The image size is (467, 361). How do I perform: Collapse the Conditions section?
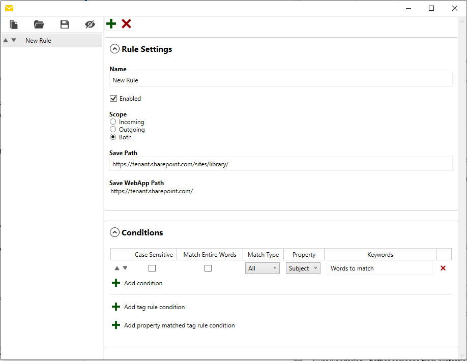tap(114, 232)
